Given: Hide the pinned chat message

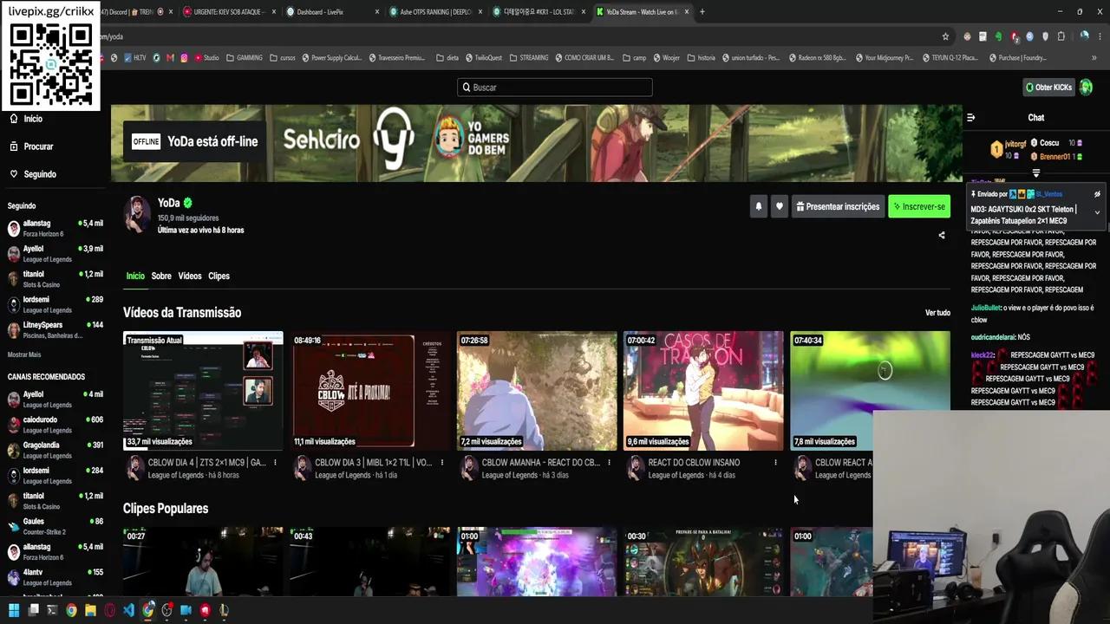Looking at the screenshot, I should click(x=1097, y=194).
